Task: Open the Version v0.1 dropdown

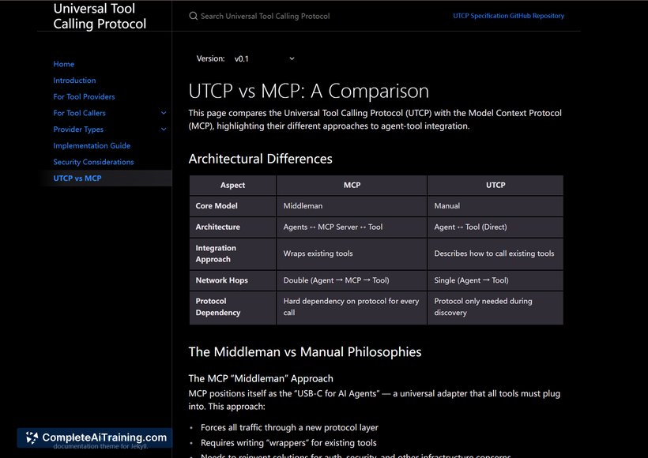Action: (265, 58)
